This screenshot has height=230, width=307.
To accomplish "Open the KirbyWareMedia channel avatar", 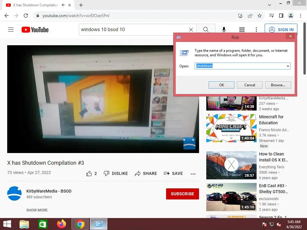I will click(x=14, y=193).
